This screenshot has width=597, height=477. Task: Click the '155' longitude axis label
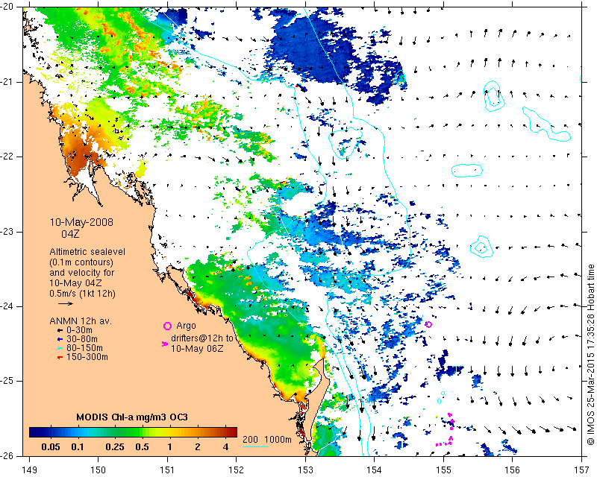[x=443, y=470]
